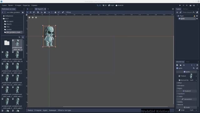Click the Lock selected node padlock icon
Screen dimensions: 200x113
click(x=55, y=12)
